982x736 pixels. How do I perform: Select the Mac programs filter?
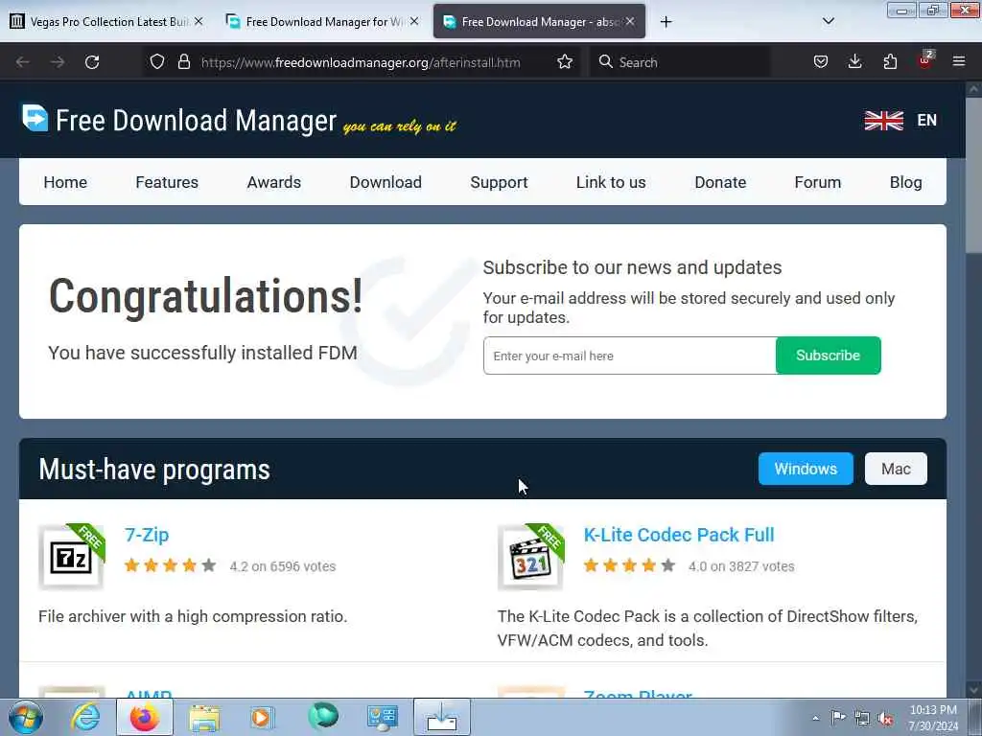coord(896,469)
